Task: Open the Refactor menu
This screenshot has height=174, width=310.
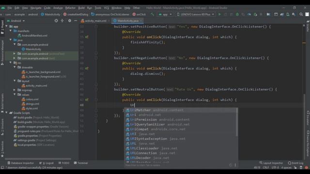Action: [x=70, y=8]
